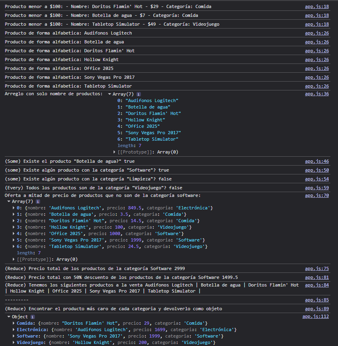Open app.js:18 link for Botella de agua $7 line
Screen dimensions: 338x346
coord(317,15)
